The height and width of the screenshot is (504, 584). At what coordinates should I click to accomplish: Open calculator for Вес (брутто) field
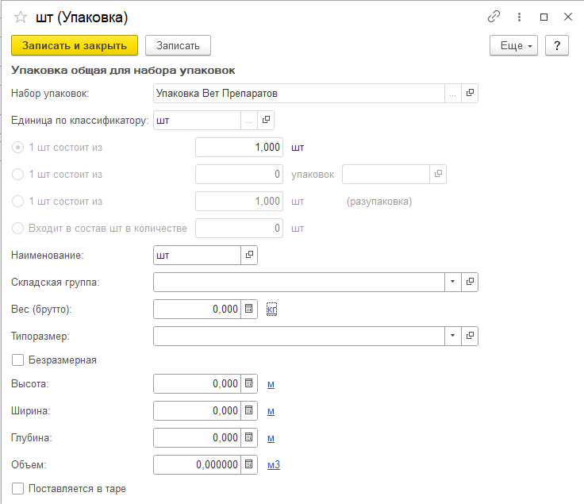click(x=248, y=310)
